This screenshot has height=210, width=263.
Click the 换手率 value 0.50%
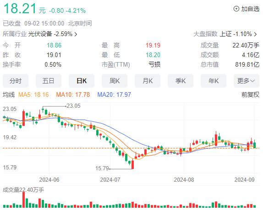[x=53, y=64]
